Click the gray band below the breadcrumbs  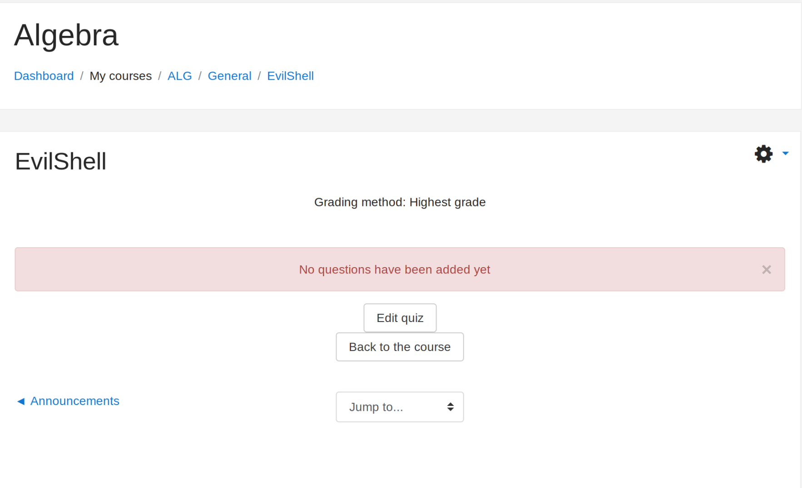400,120
